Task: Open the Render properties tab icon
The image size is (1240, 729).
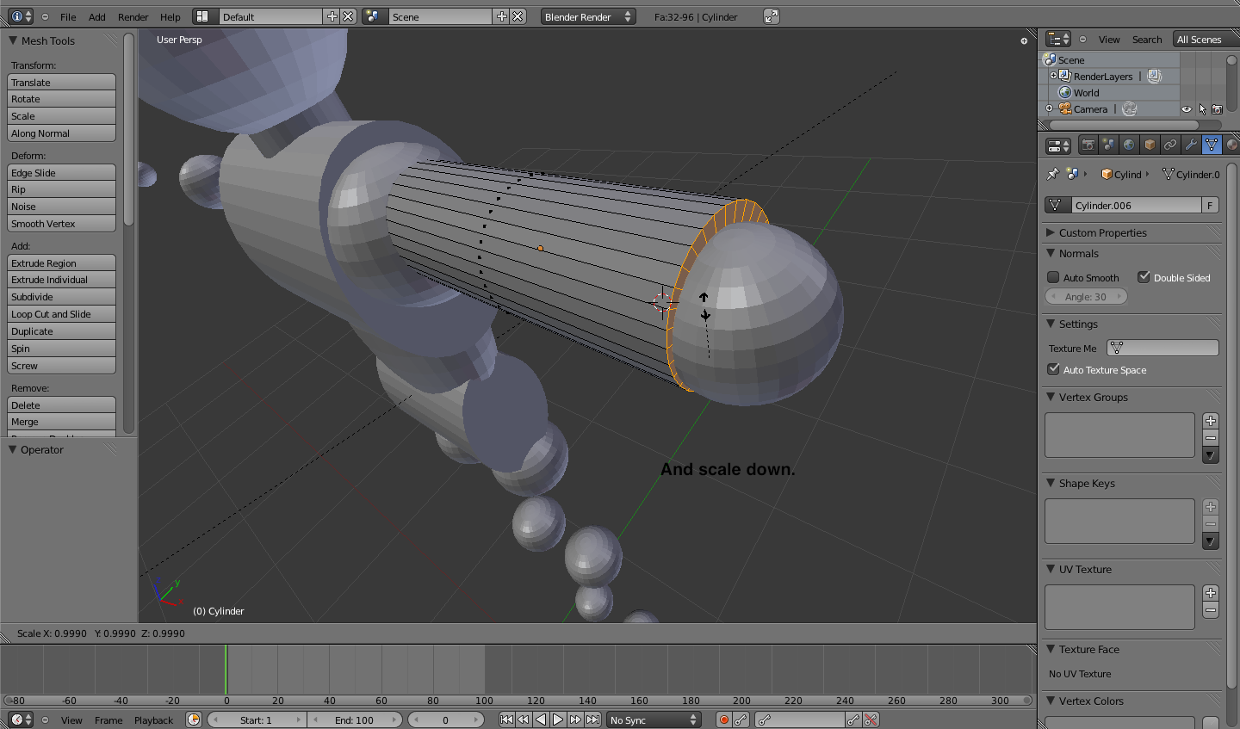Action: (1088, 145)
